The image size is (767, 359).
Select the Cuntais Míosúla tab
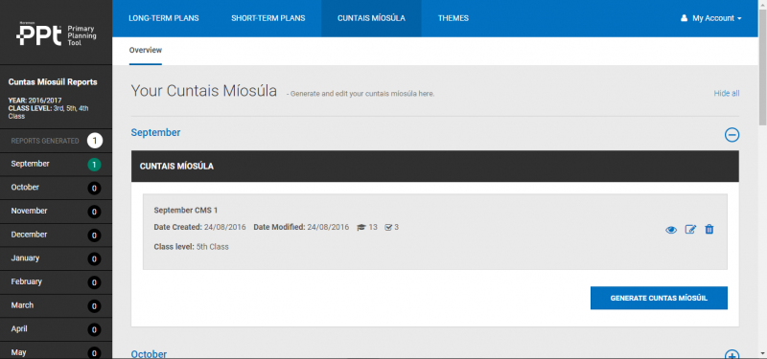(371, 18)
